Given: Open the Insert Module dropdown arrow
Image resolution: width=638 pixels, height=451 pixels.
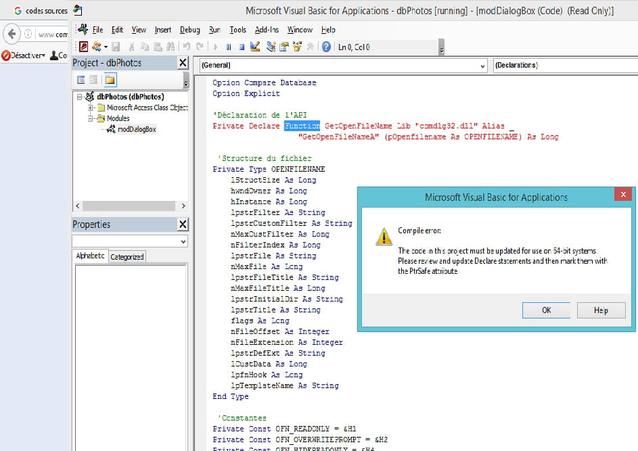Looking at the screenshot, I should coord(106,47).
